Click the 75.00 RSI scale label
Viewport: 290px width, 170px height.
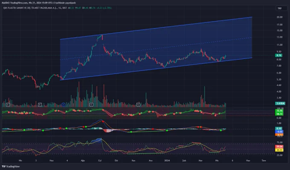(x=279, y=142)
